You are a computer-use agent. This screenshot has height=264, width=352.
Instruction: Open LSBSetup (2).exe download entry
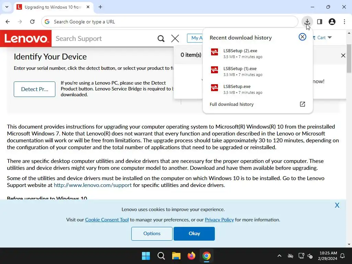257,53
